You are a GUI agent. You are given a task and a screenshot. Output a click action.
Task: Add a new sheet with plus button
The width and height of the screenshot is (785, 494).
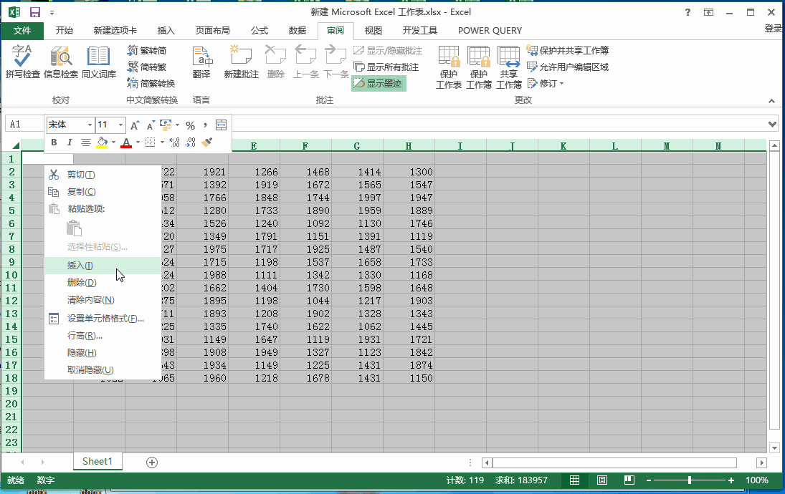(152, 462)
